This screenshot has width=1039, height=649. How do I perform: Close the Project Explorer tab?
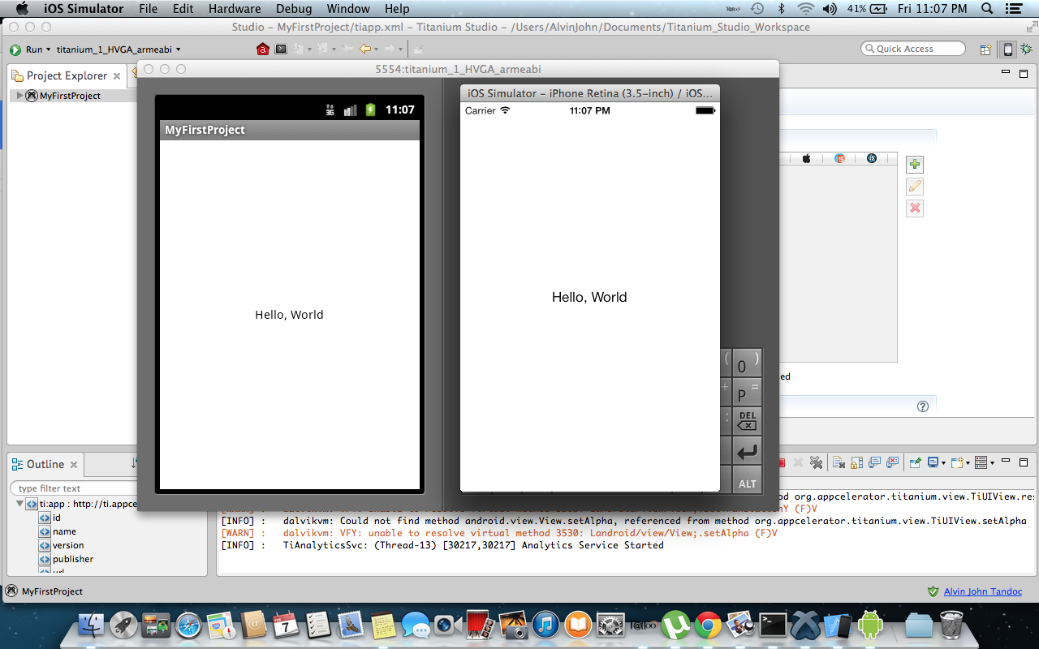pos(117,76)
